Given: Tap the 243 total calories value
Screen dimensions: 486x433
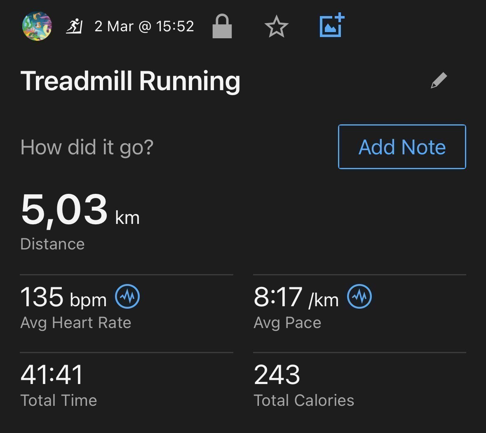Looking at the screenshot, I should click(x=277, y=375).
